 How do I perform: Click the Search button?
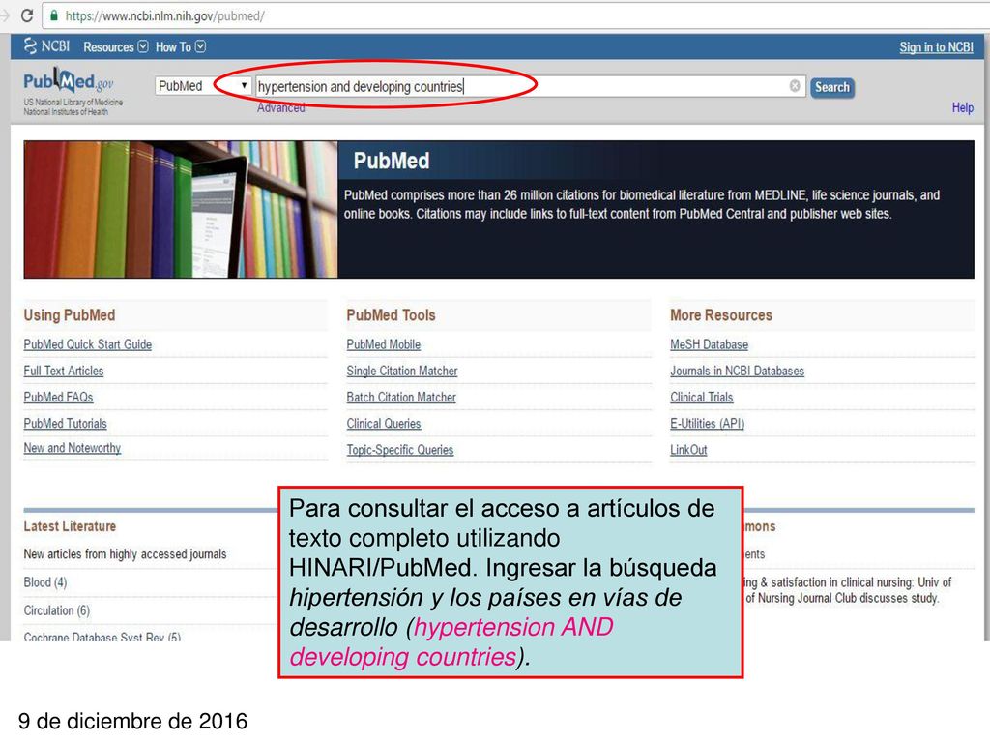point(832,87)
